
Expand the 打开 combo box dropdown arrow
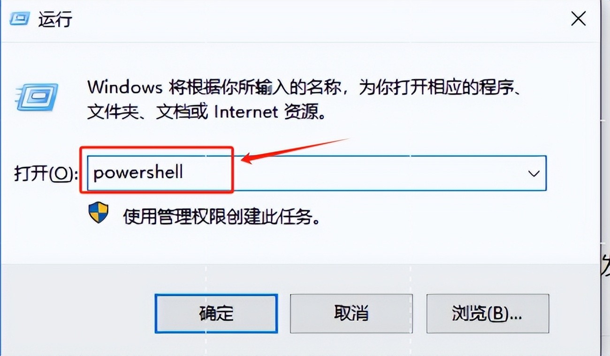[x=534, y=173]
